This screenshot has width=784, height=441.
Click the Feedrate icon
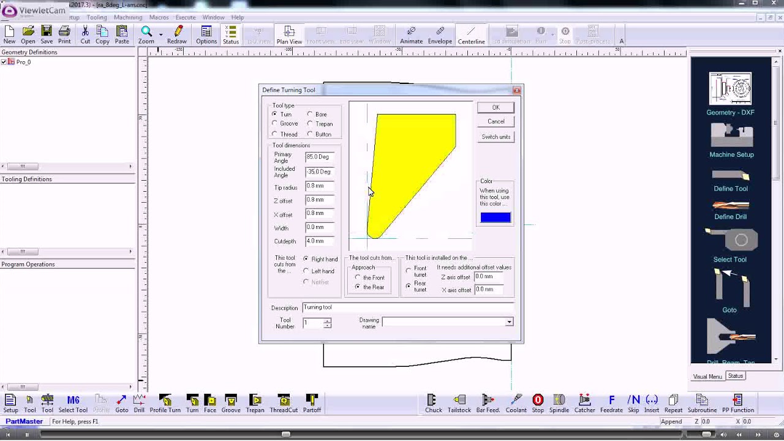[611, 404]
